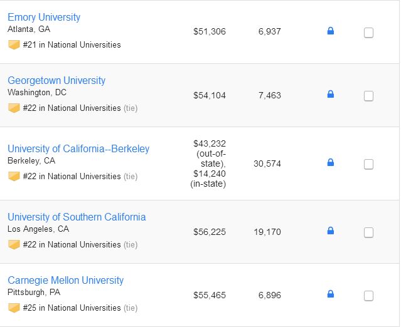Click the lock icon in Emory University row
Image resolution: width=401 pixels, height=327 pixels.
pos(331,31)
